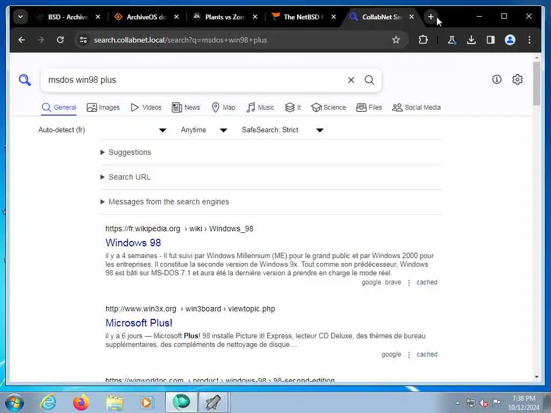The width and height of the screenshot is (551, 413).
Task: Close the BSD - Archive tab
Action: coord(98,17)
